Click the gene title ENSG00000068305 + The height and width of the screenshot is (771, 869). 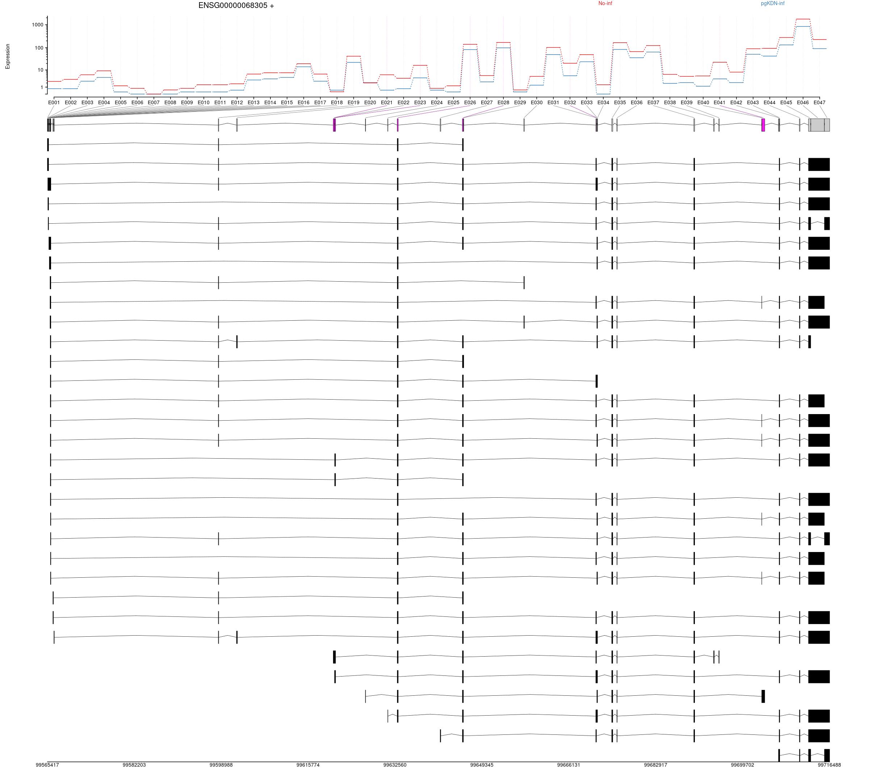click(236, 5)
